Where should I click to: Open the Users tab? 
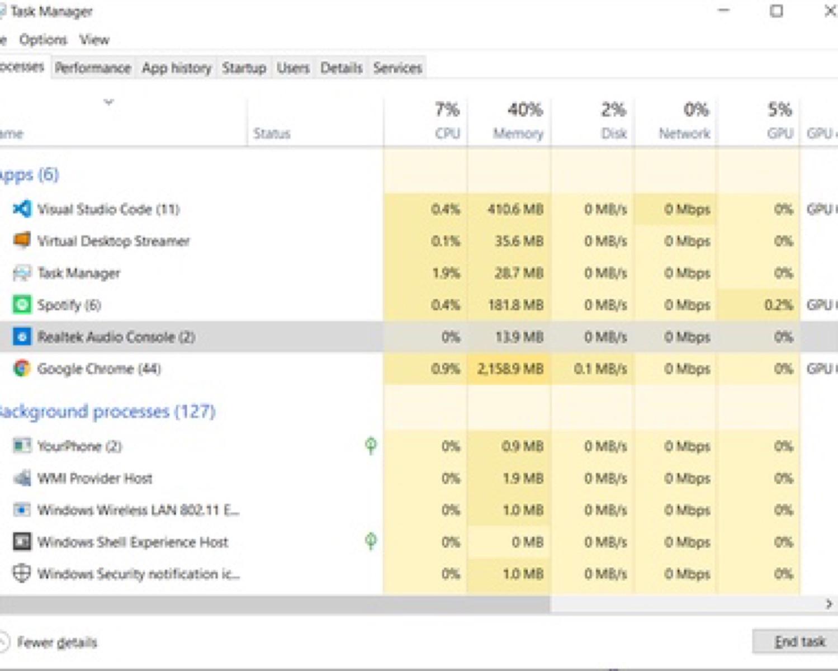pyautogui.click(x=293, y=68)
